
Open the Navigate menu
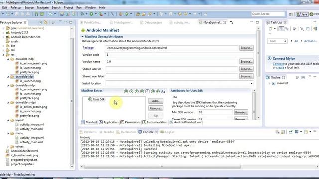click(x=43, y=8)
